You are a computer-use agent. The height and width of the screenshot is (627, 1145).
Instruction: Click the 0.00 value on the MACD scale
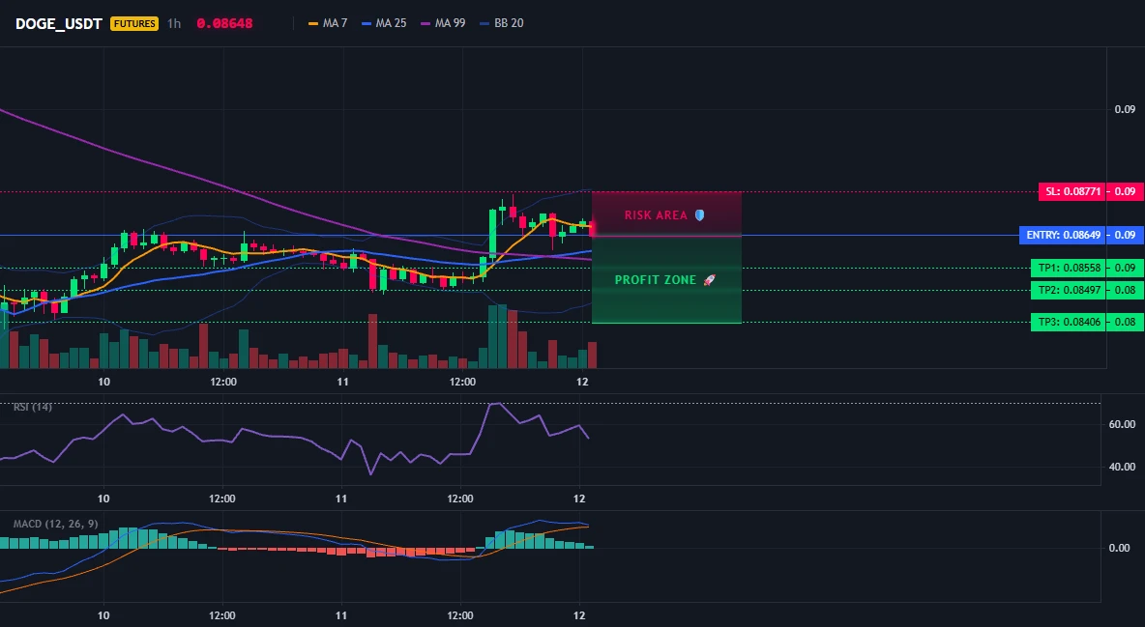coord(1120,548)
